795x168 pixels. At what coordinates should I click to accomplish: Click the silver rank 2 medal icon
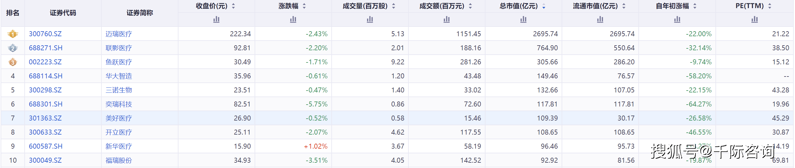pos(13,48)
